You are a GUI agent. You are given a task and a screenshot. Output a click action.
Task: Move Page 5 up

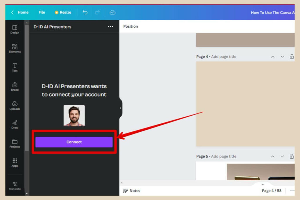[273, 156]
